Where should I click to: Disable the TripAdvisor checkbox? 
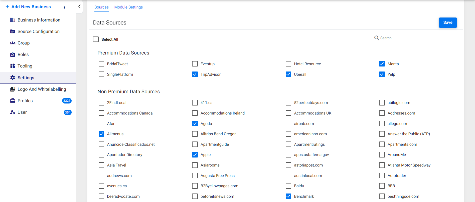pyautogui.click(x=195, y=74)
